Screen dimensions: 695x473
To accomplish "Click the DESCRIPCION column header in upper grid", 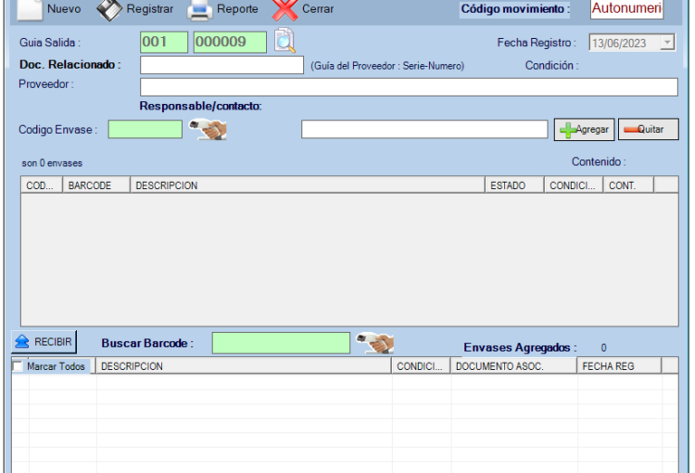I will 306,185.
